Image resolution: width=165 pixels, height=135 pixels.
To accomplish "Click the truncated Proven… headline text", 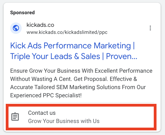I will (121, 56).
